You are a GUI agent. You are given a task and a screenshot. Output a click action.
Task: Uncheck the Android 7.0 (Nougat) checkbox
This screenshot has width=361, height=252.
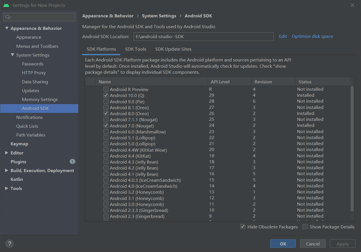106,125
